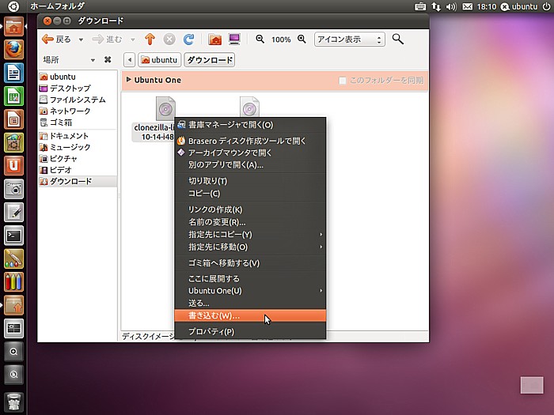
Task: Choose ここに展開する menu entry
Action: tap(250, 279)
